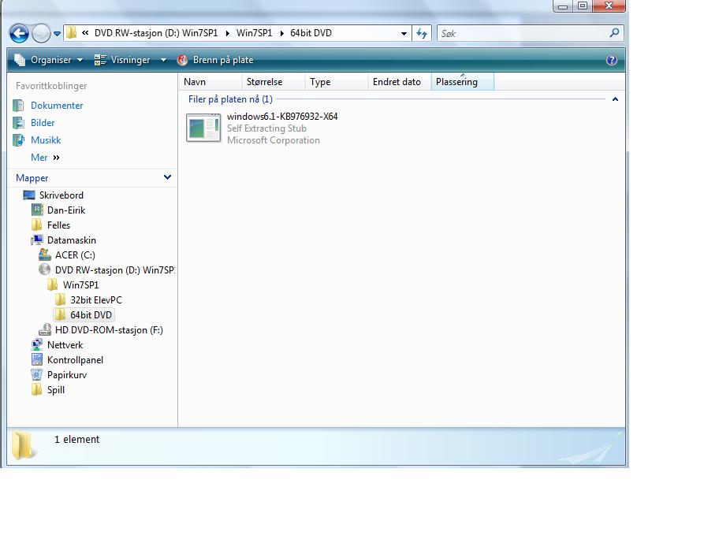Select the windows6.1-KB976932-X64 file icon
Screen dimensions: 719x539
click(x=203, y=128)
